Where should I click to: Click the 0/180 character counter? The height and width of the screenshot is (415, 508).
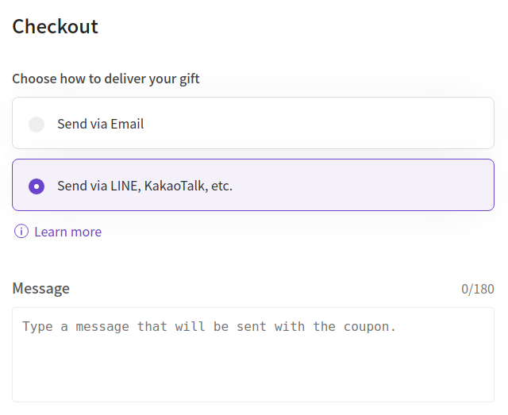pyautogui.click(x=478, y=289)
